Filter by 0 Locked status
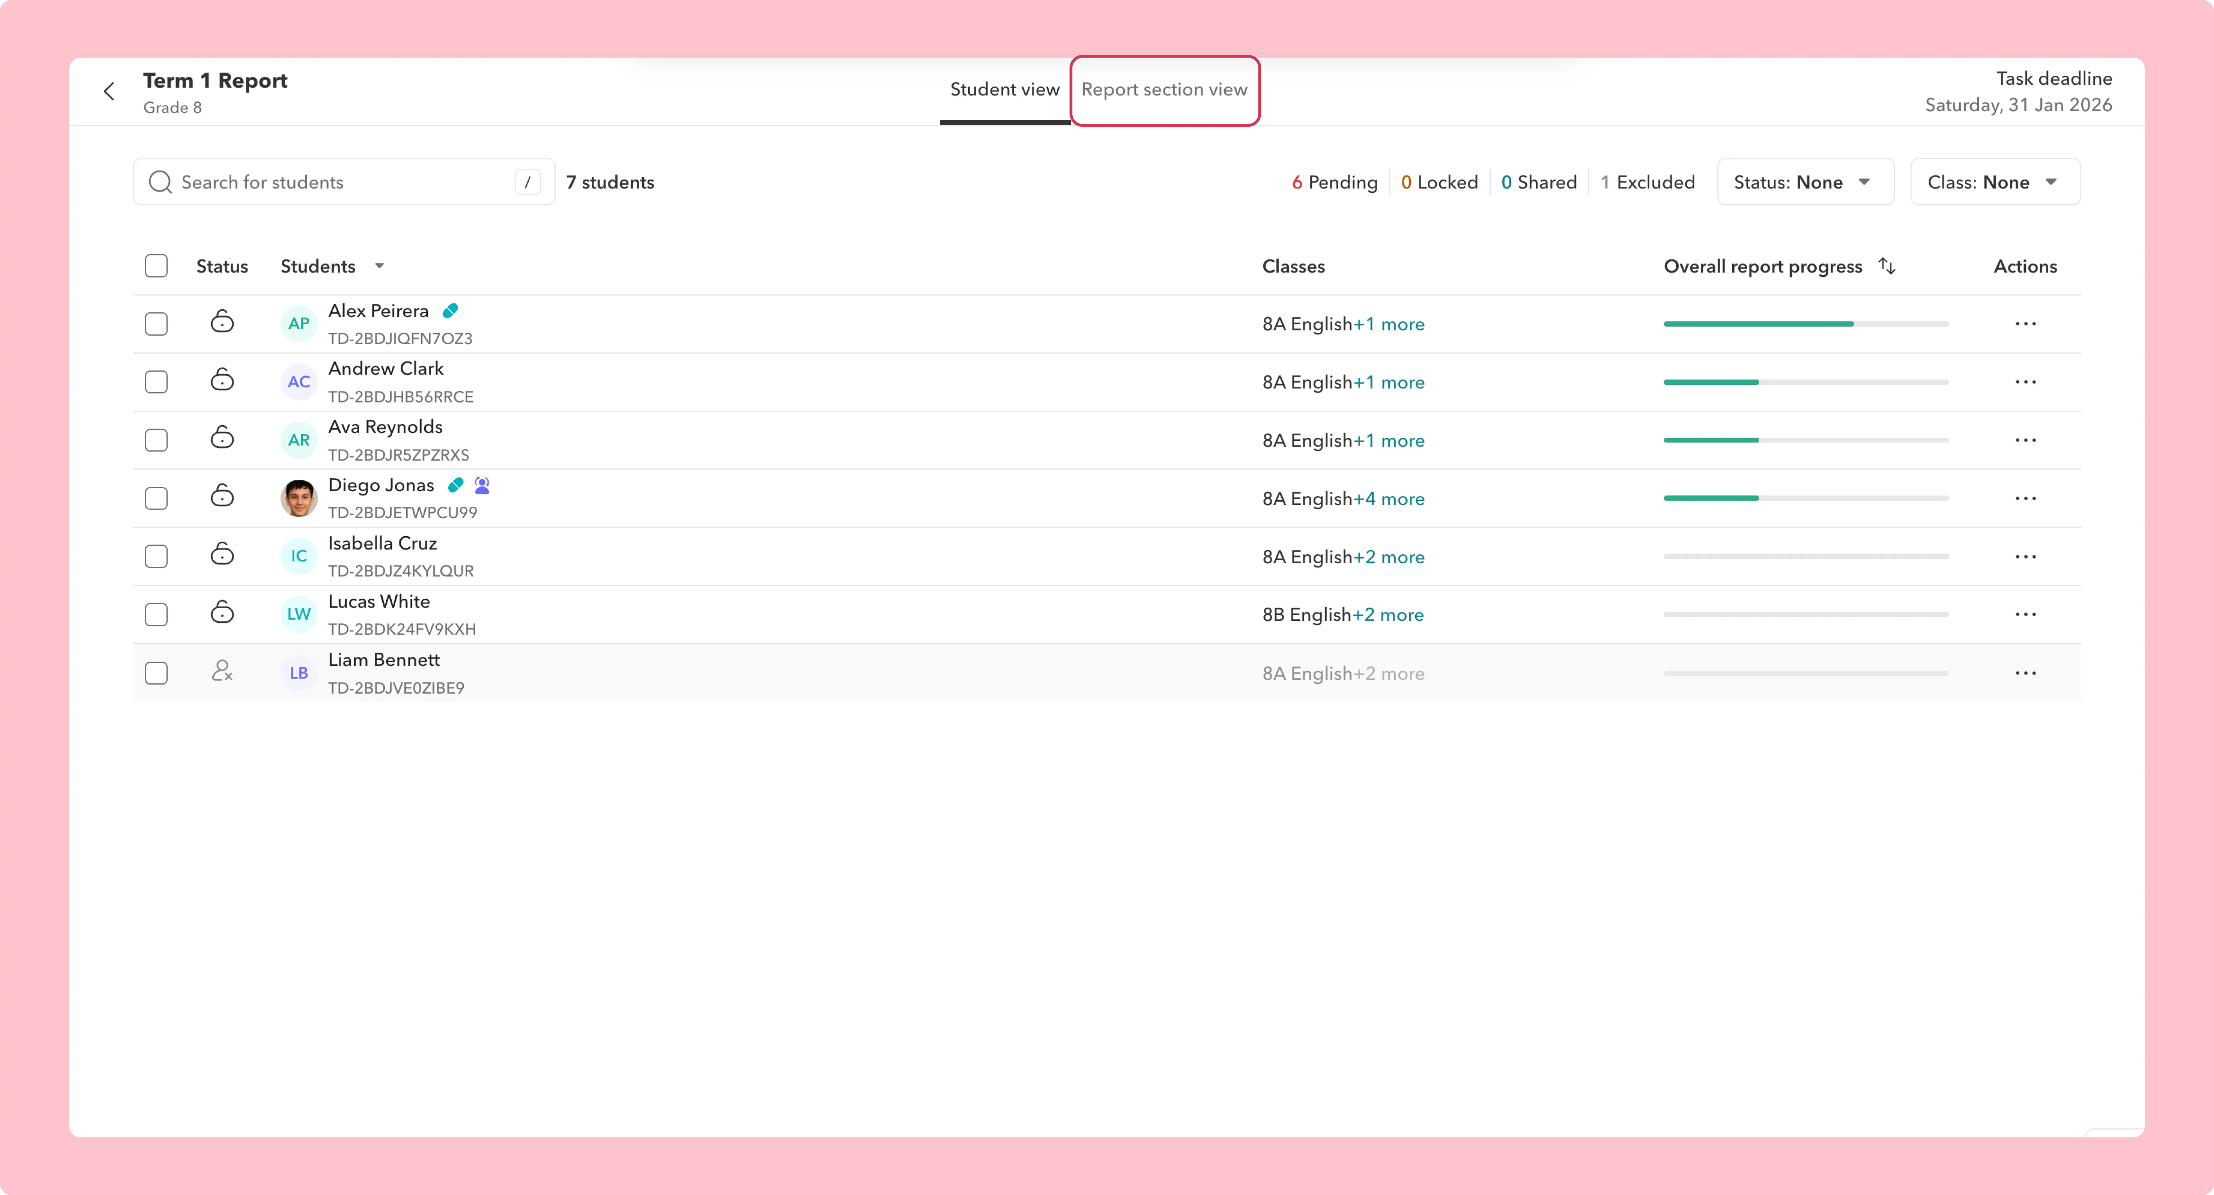The height and width of the screenshot is (1195, 2214). click(x=1440, y=182)
